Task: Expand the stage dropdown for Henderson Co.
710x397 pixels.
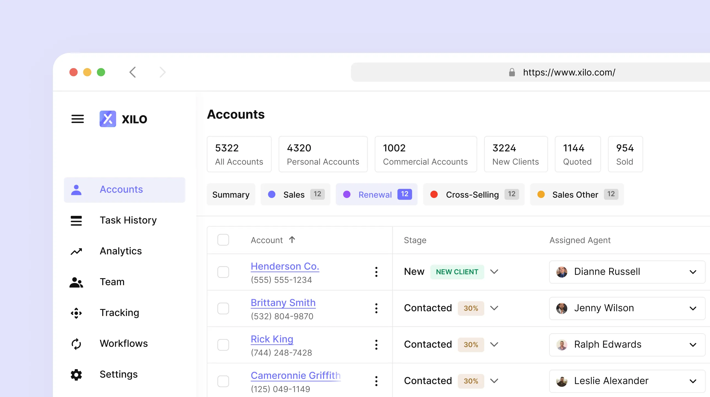Action: (x=494, y=272)
